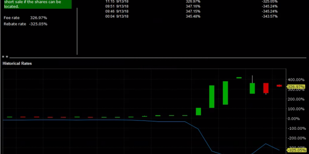Click the 347.15% fee value in the table
This screenshot has height=154, width=309.
click(x=193, y=11)
